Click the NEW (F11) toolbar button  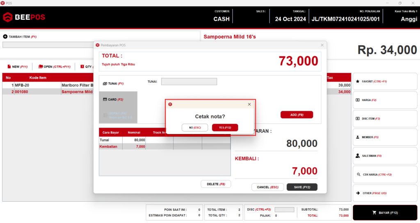(x=17, y=66)
